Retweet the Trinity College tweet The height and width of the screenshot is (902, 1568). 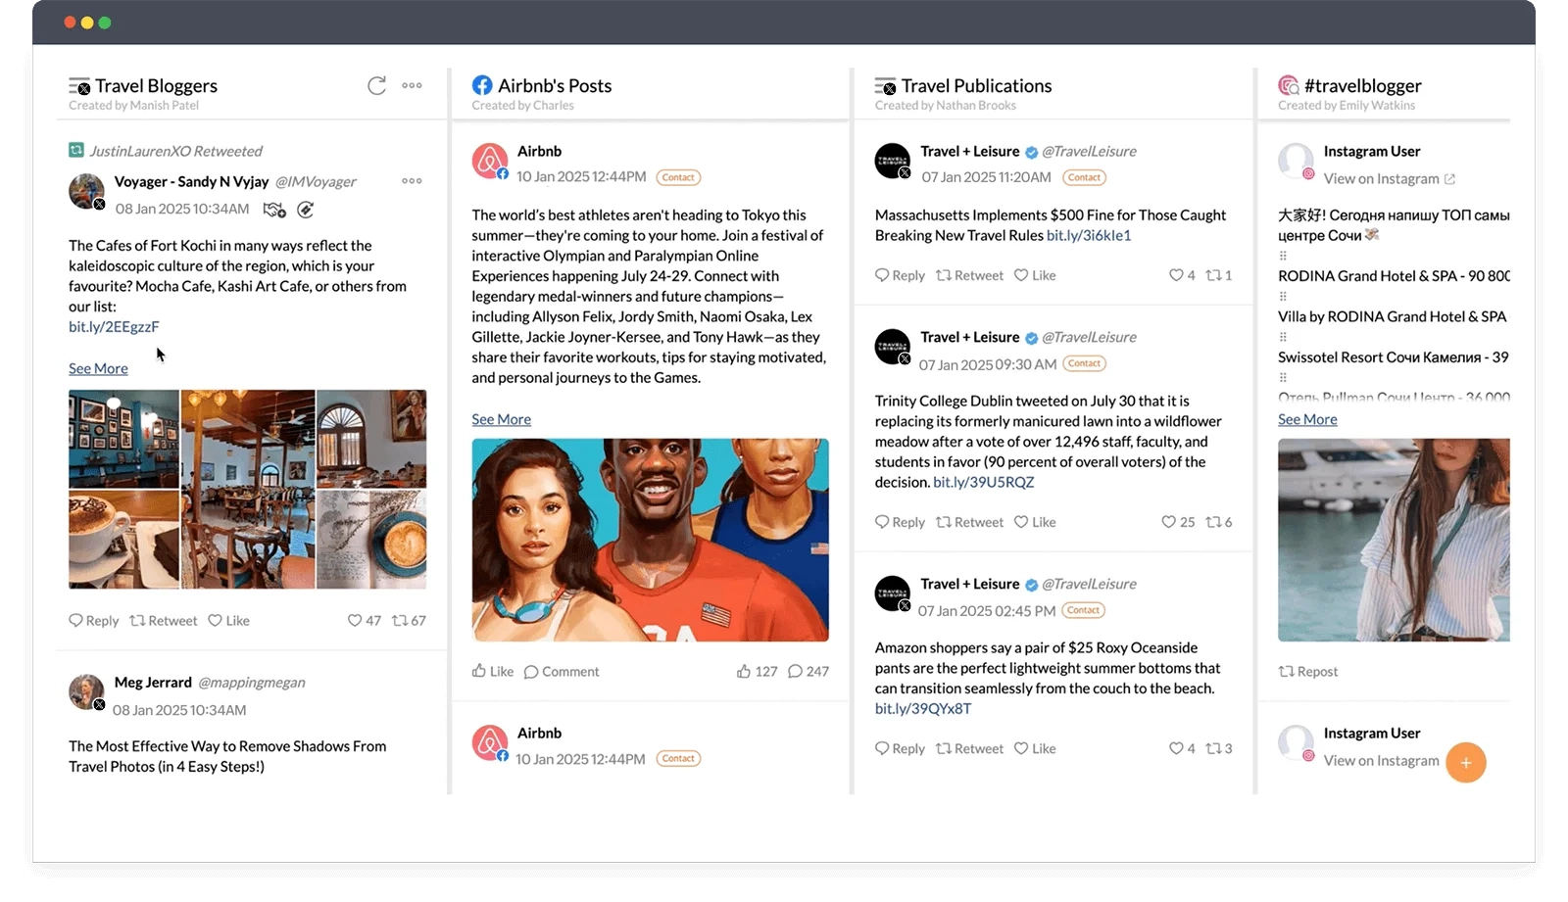point(970,523)
